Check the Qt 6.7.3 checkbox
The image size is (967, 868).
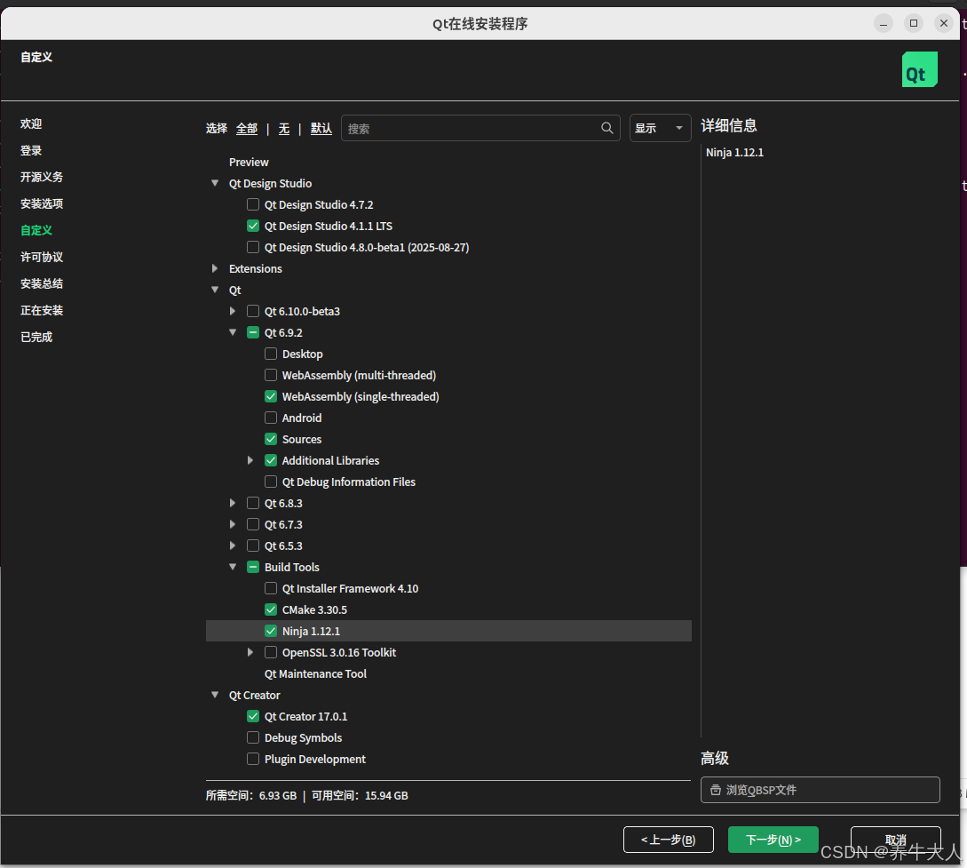pyautogui.click(x=253, y=524)
